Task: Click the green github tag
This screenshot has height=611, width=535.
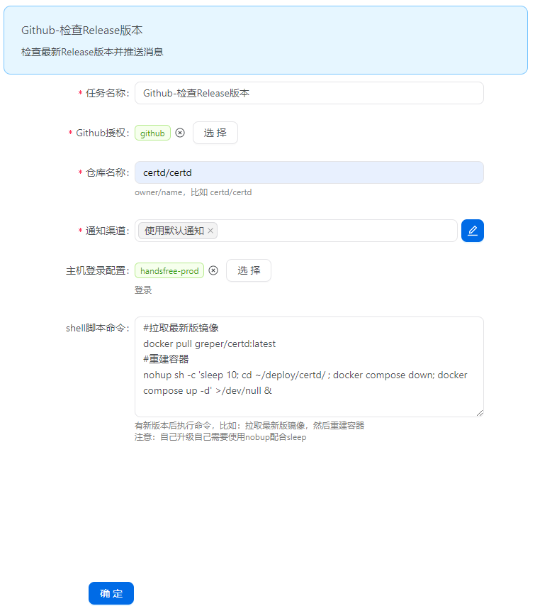Action: (152, 133)
